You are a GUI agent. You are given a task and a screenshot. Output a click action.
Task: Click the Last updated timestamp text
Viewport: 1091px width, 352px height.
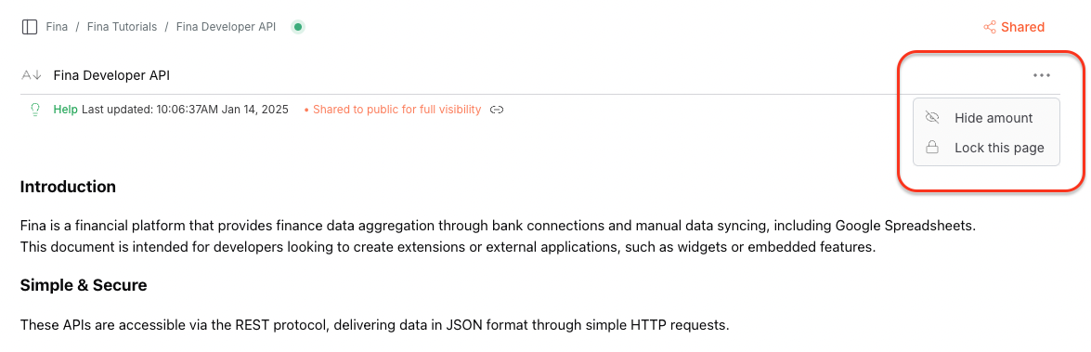click(x=185, y=110)
